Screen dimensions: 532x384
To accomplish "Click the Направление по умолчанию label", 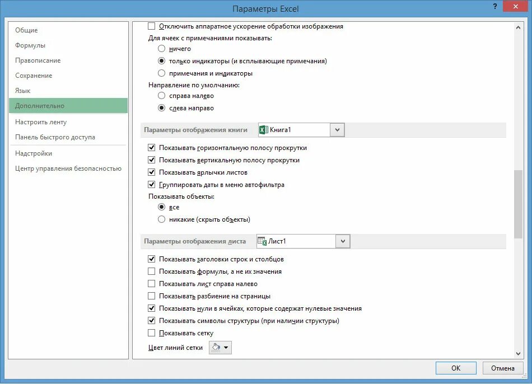I will (194, 85).
